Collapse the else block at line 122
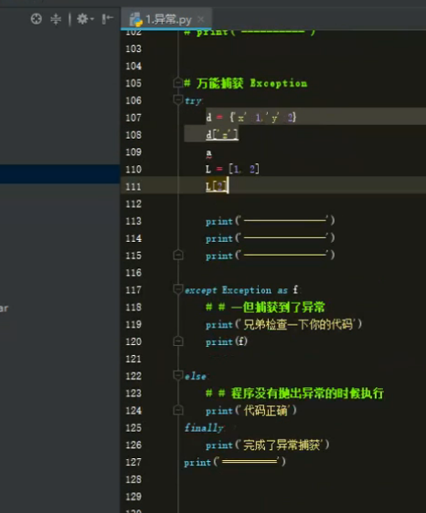This screenshot has width=426, height=513. pos(177,375)
